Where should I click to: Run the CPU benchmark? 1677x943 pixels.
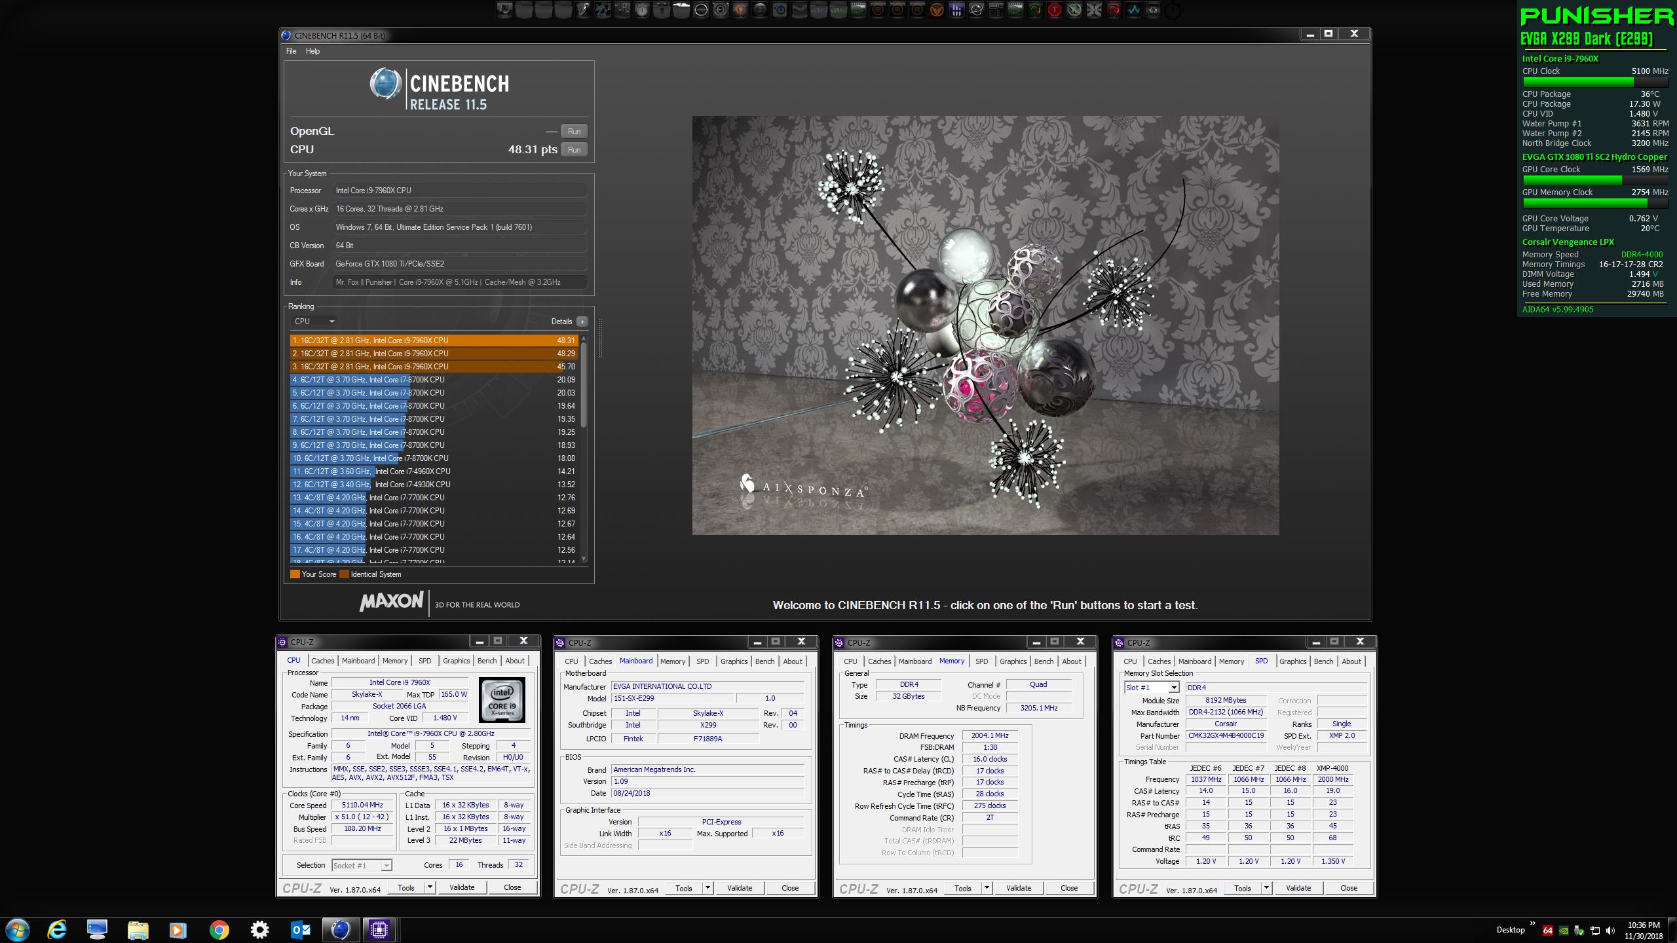tap(574, 150)
